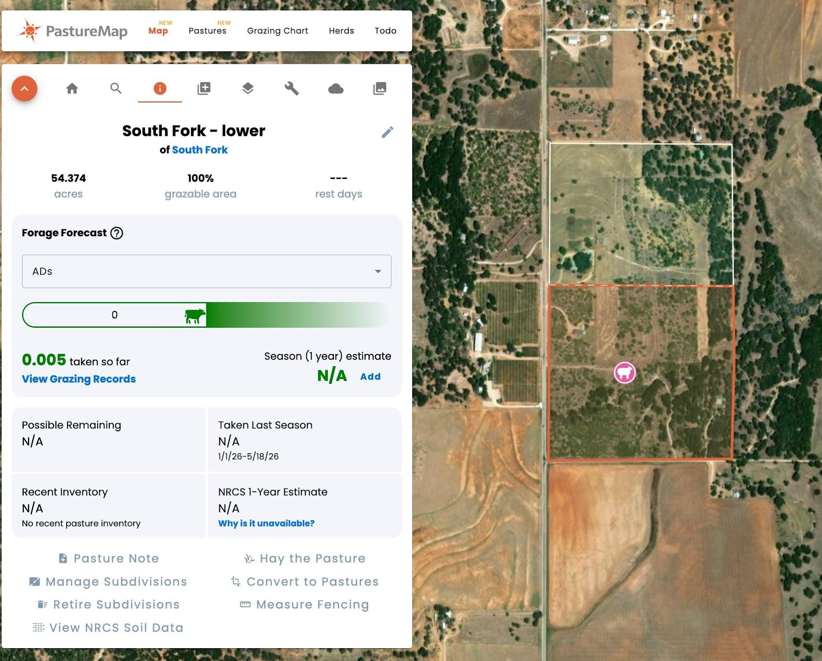This screenshot has height=661, width=822.
Task: Click the Pasture Note document icon
Action: [63, 558]
